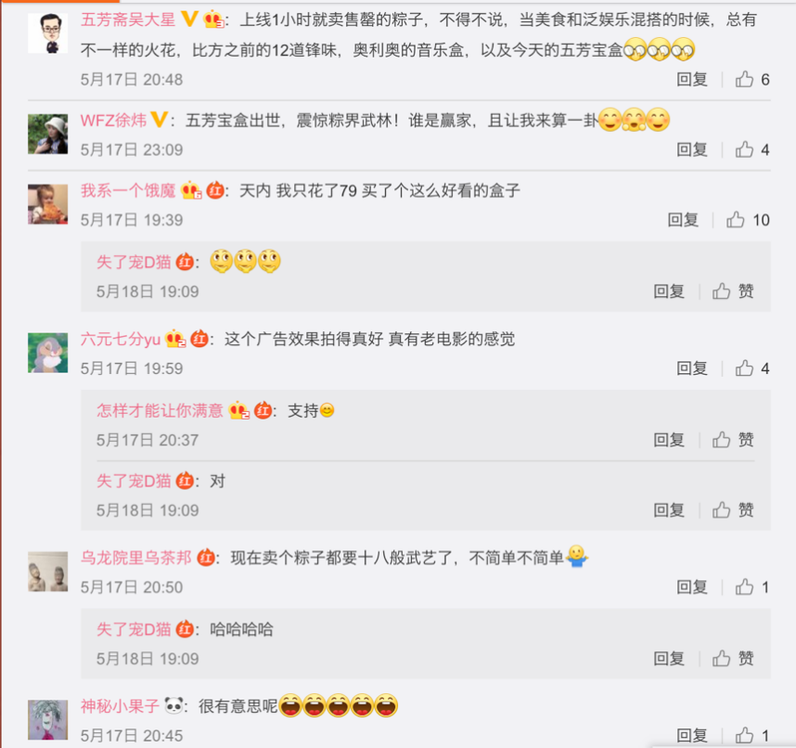Open 我系一个饿魔's user profile link
Viewport: 796px width, 748px height.
point(128,191)
